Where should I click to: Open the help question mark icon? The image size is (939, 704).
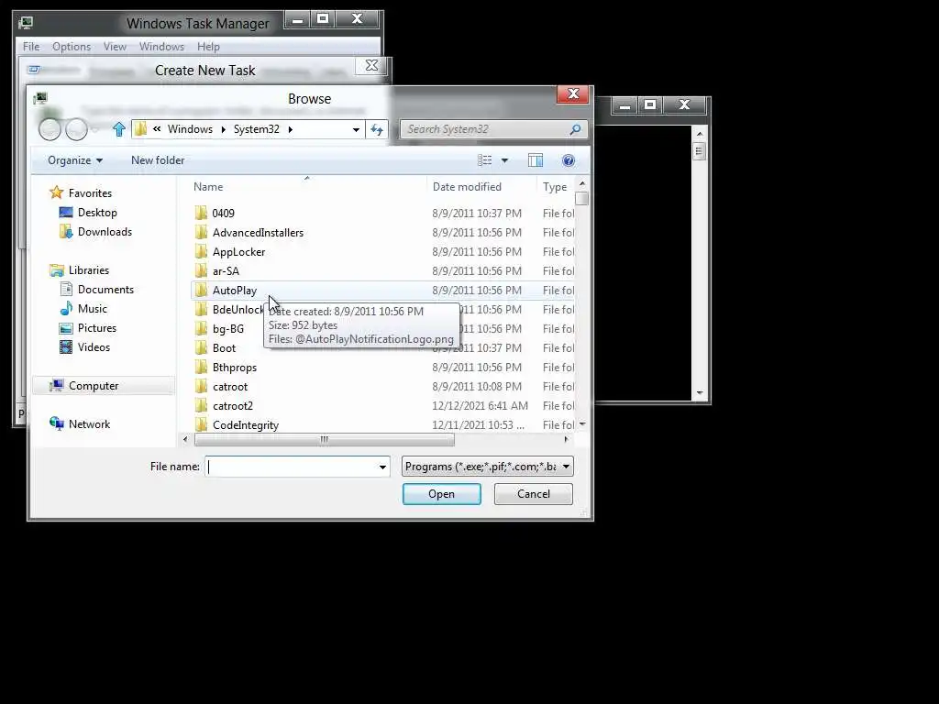coord(569,160)
